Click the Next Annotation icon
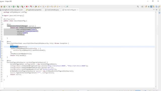The height and width of the screenshot is (91, 161). tap(44, 7)
